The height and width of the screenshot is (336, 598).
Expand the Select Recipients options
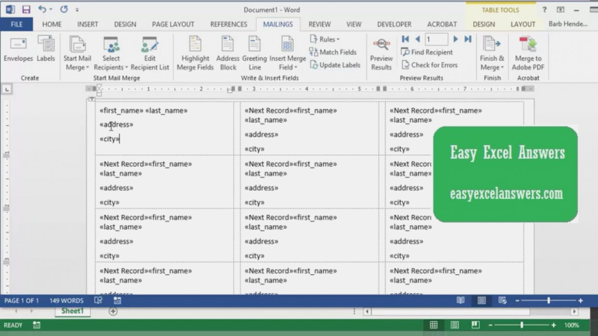pos(111,53)
